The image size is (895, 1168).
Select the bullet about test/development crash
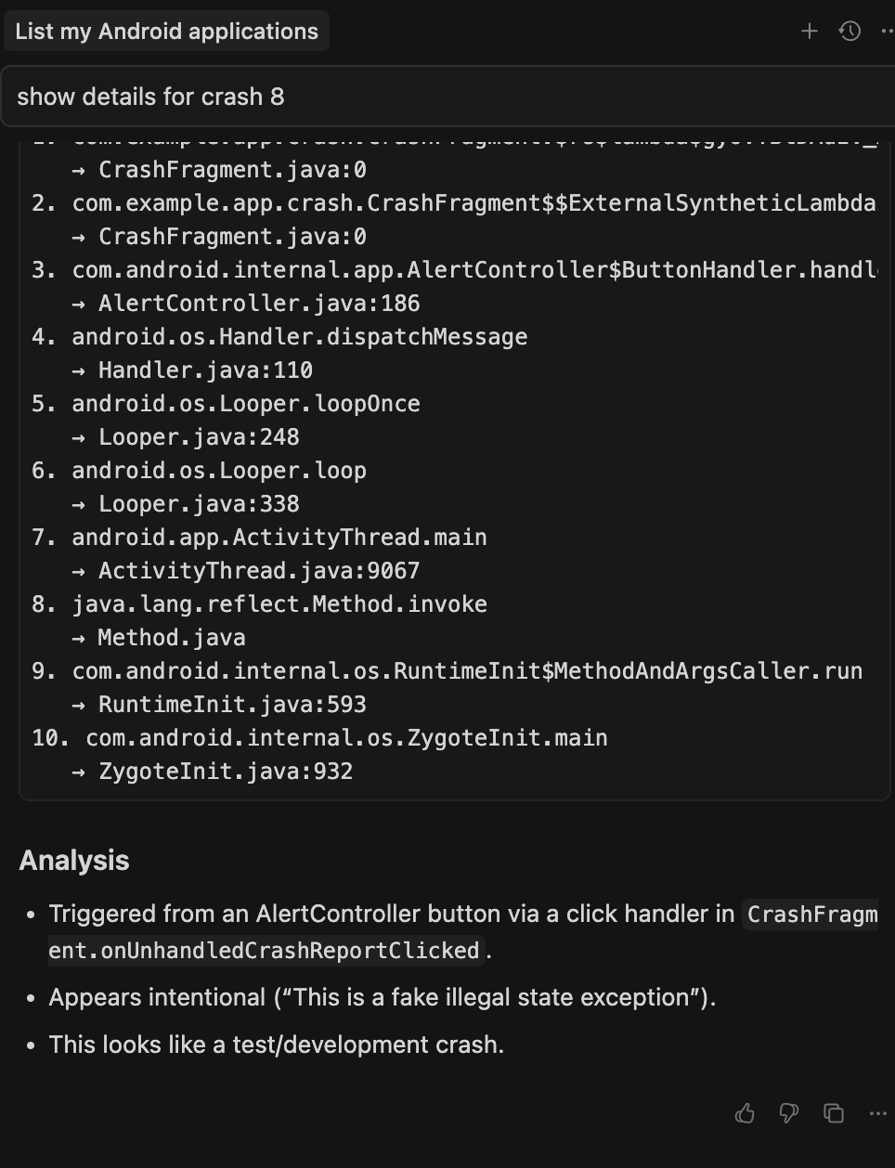click(x=277, y=1045)
